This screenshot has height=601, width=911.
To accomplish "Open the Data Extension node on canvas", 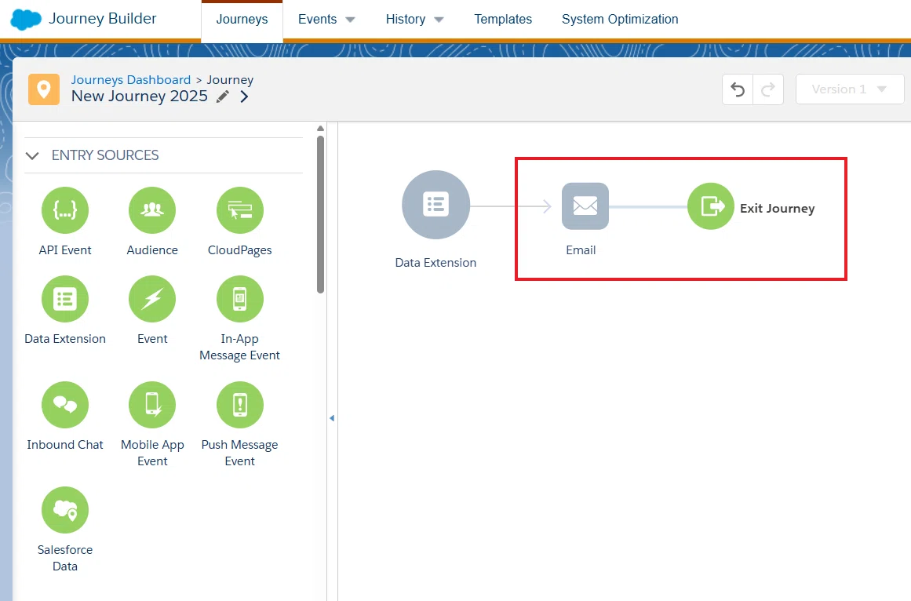I will [435, 205].
